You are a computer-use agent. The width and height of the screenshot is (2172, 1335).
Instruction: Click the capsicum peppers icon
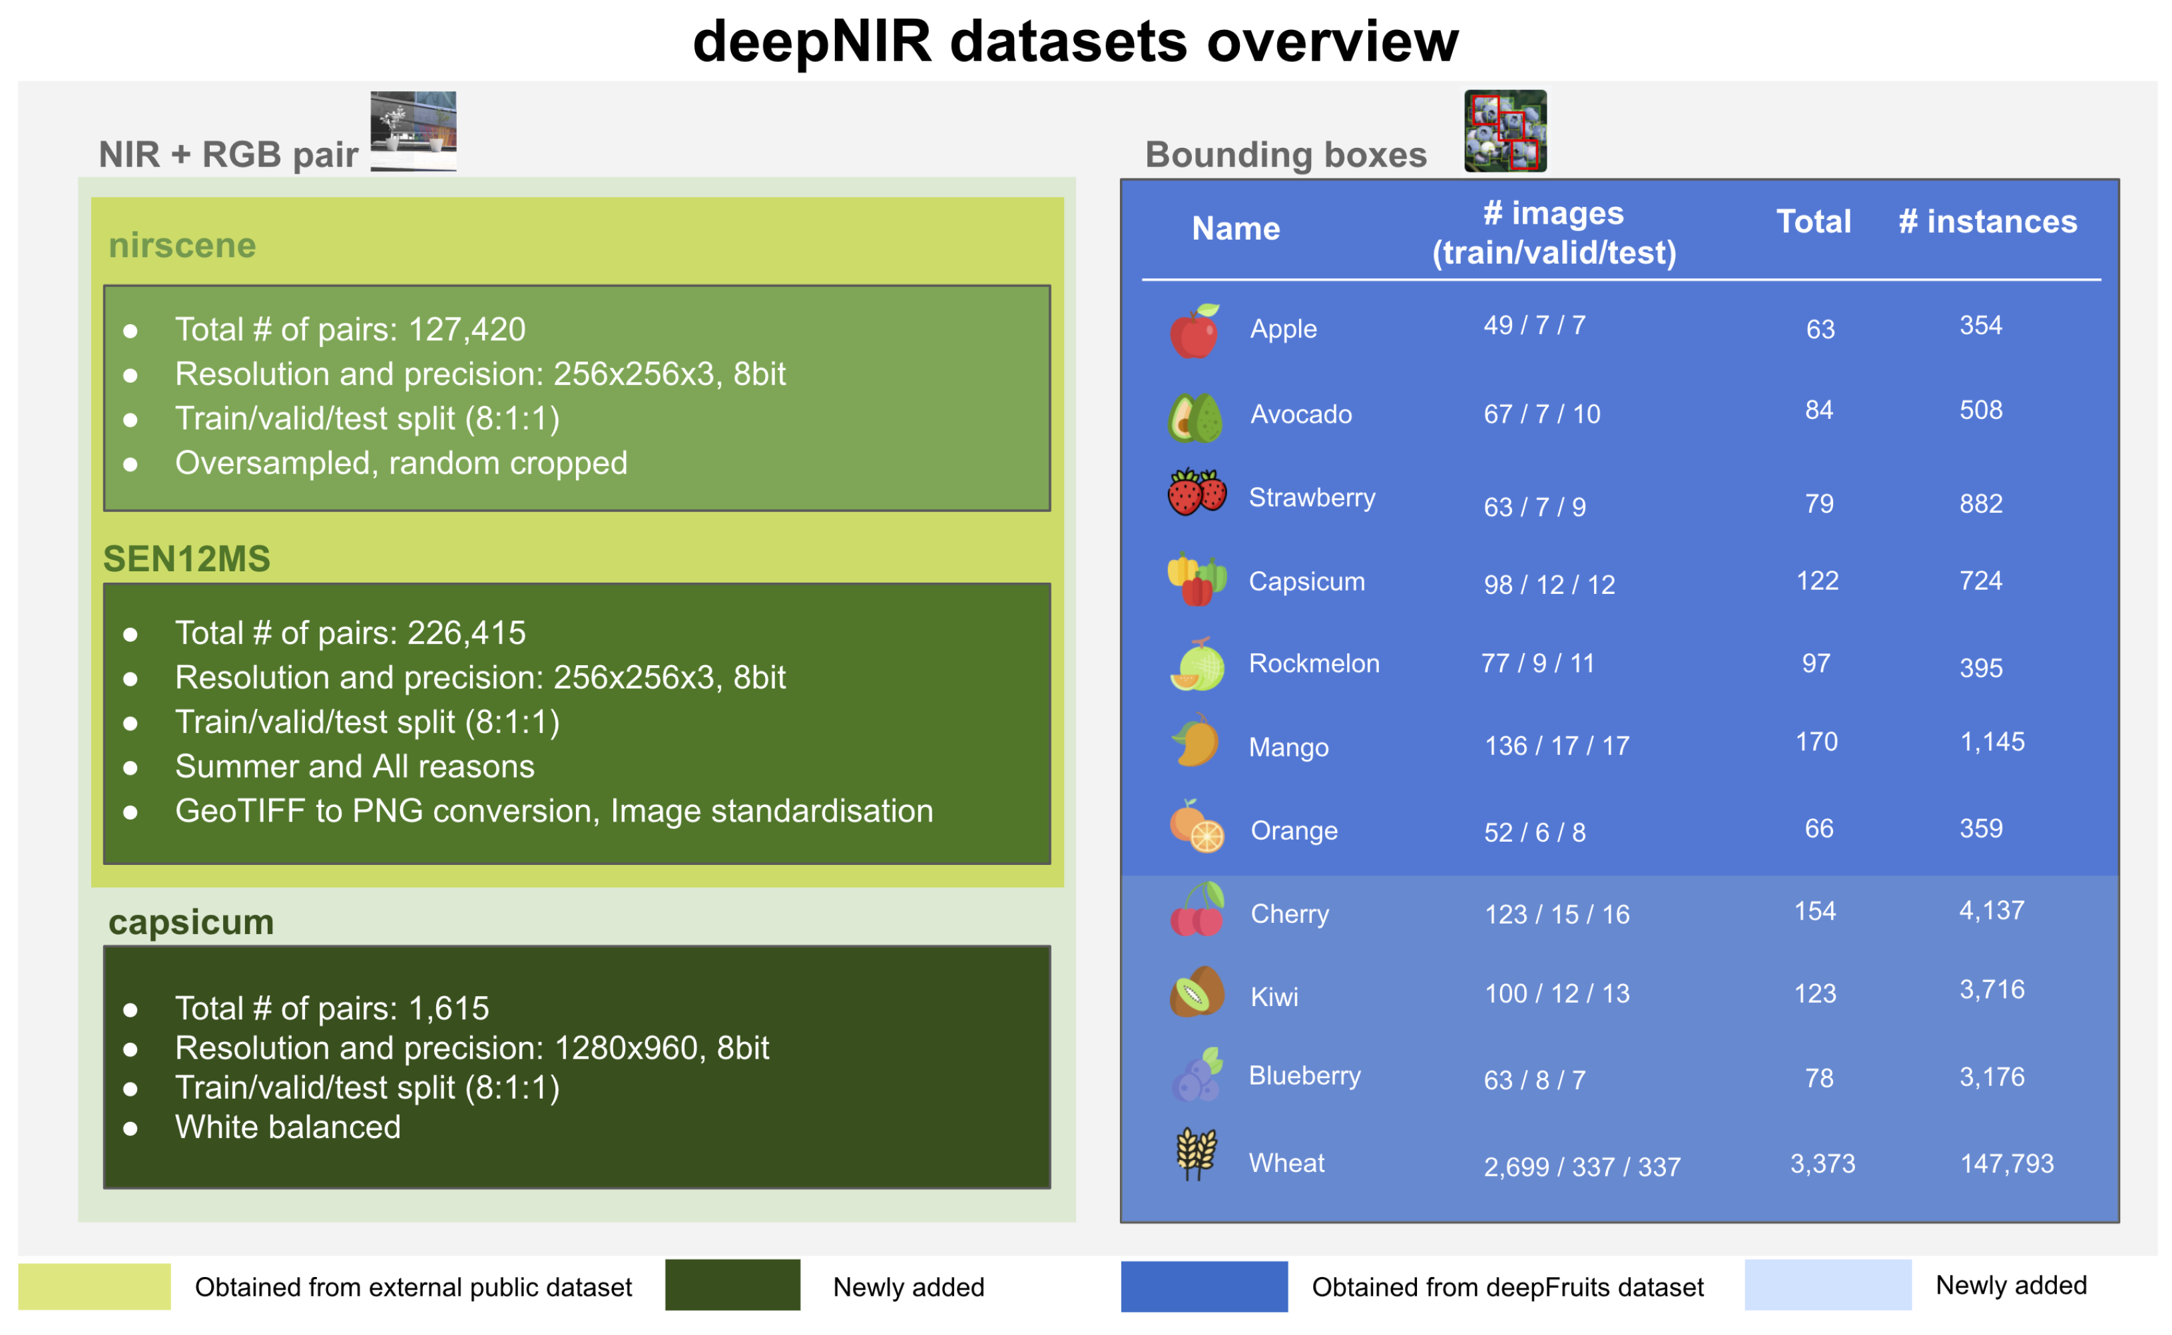pos(1197,579)
